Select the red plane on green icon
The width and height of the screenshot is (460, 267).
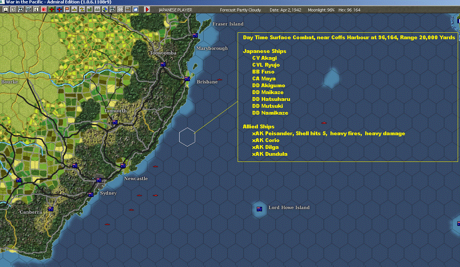tap(52, 9)
